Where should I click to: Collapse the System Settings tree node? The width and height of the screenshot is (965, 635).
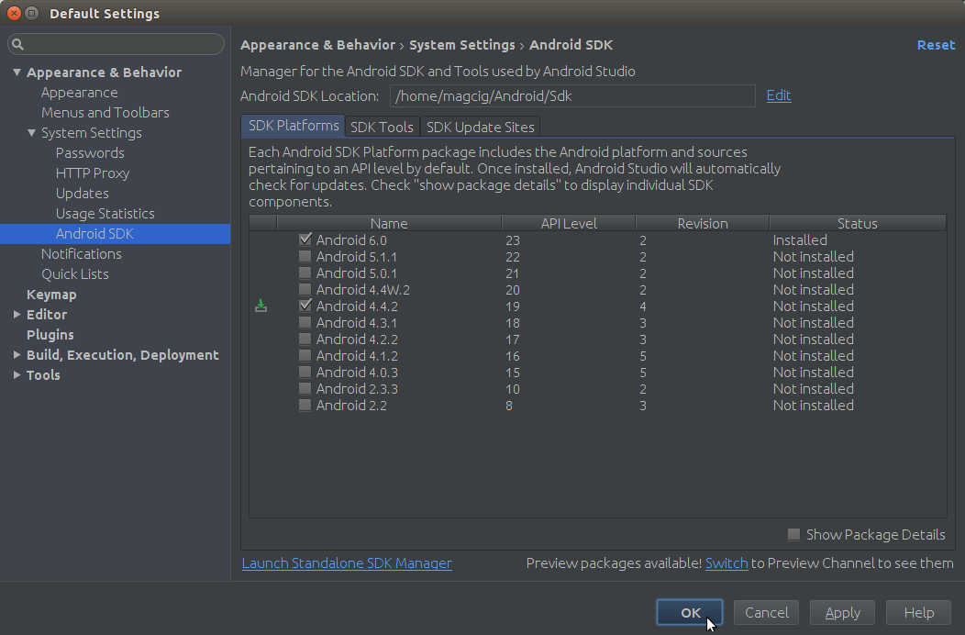(31, 132)
